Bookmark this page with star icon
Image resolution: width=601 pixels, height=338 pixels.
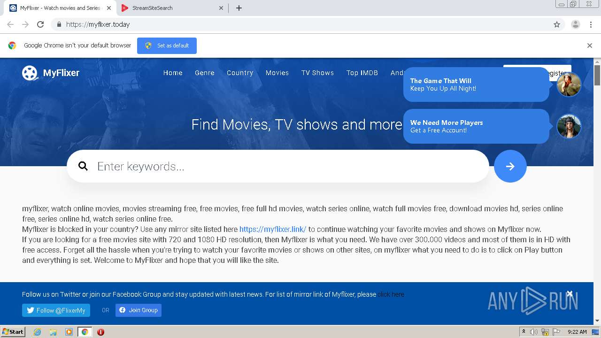tap(557, 24)
